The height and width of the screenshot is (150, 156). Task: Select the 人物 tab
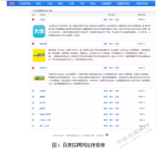pos(71,4)
